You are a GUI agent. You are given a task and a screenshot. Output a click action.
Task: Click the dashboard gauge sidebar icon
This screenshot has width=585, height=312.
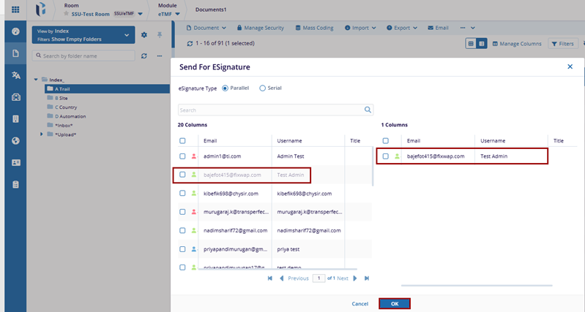15,33
